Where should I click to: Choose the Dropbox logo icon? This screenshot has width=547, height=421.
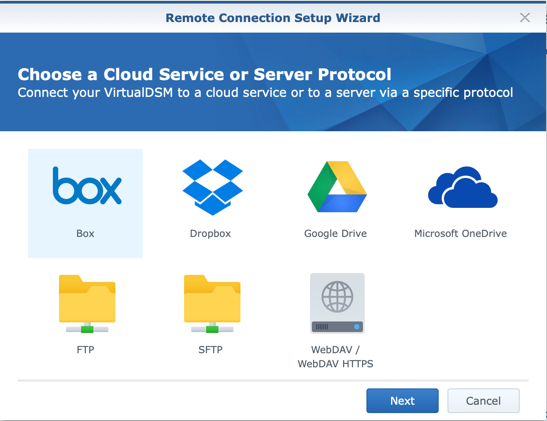pyautogui.click(x=213, y=187)
